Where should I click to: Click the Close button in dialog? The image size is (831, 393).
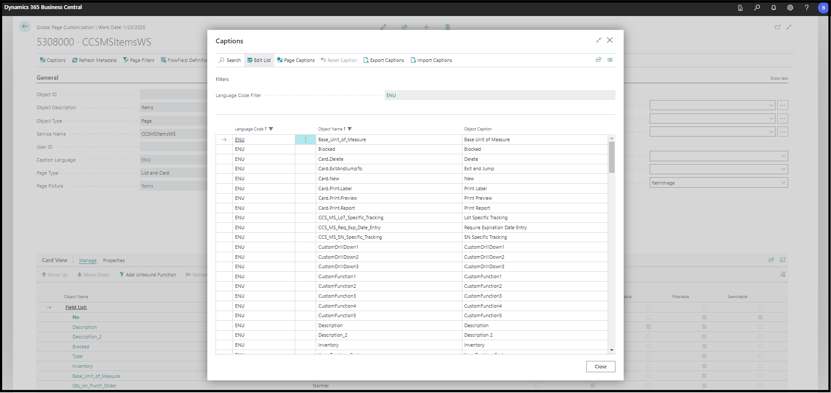tap(600, 367)
